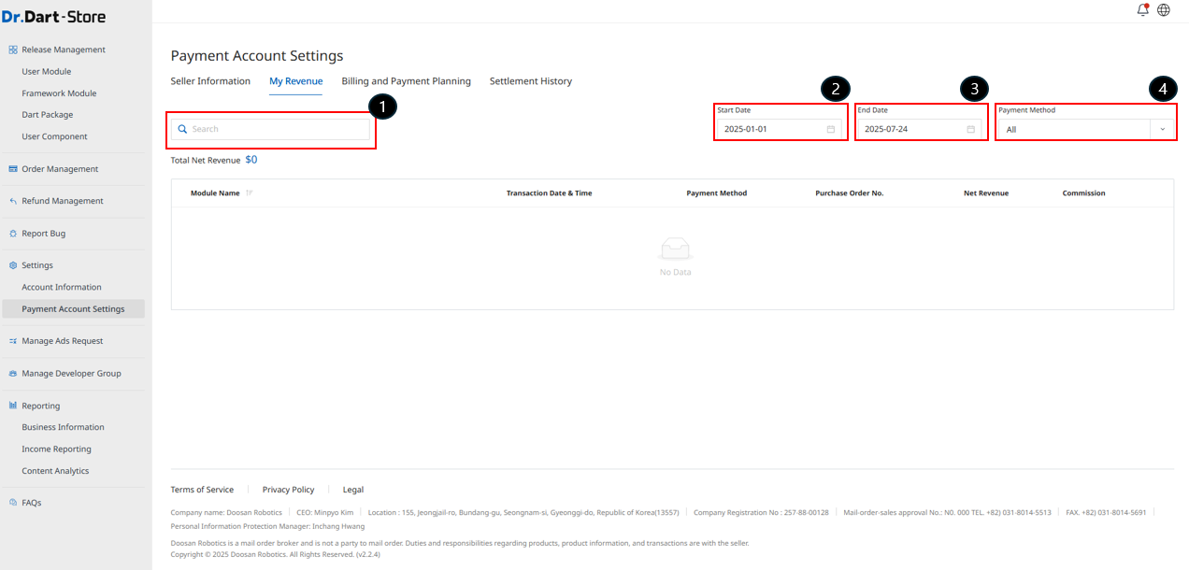This screenshot has height=570, width=1189.
Task: Click the Module Name sort icon
Action: click(250, 193)
